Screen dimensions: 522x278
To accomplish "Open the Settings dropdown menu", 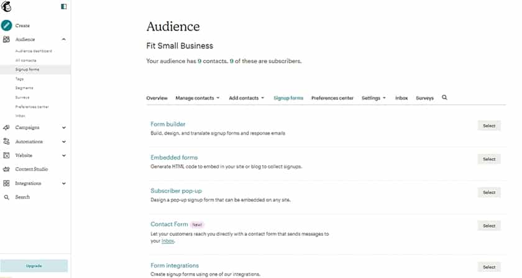I will click(x=373, y=98).
